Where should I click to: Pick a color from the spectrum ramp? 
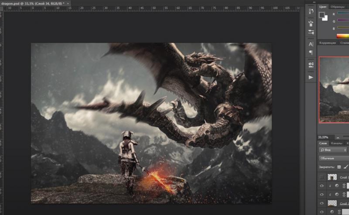tap(343, 36)
